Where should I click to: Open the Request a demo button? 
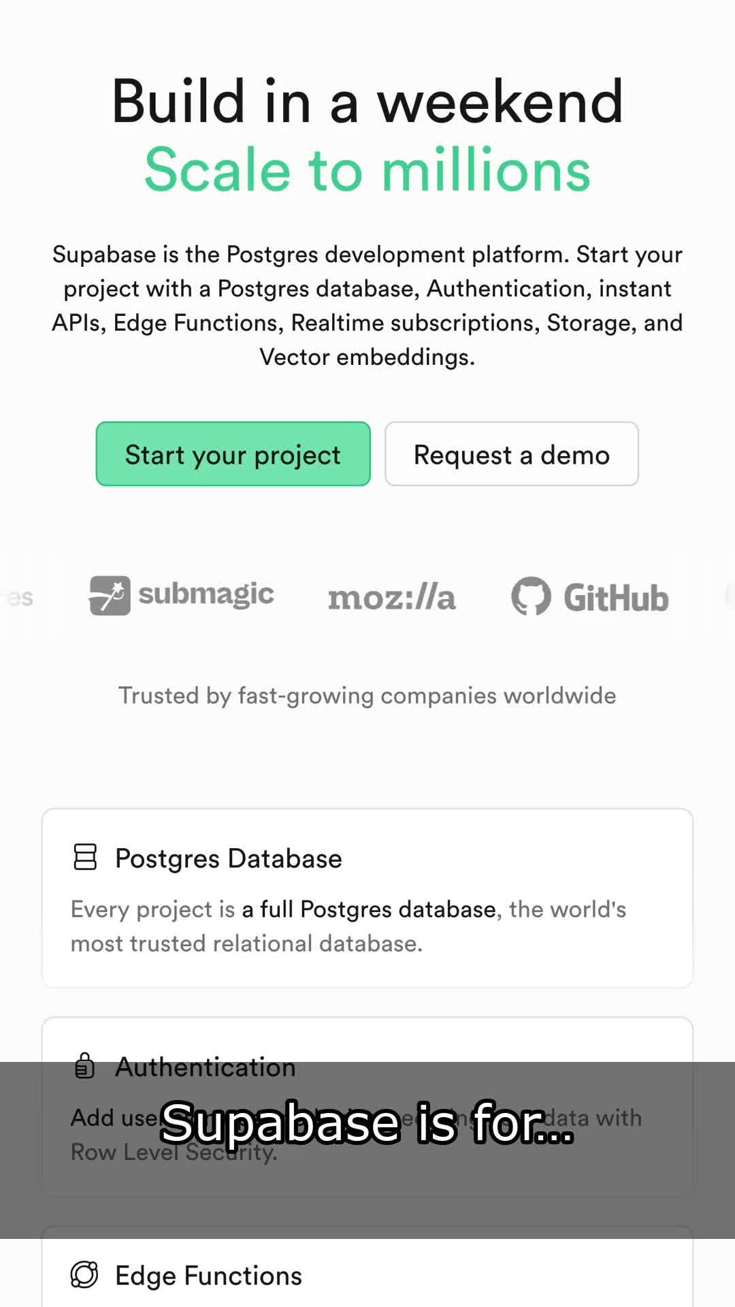(511, 453)
